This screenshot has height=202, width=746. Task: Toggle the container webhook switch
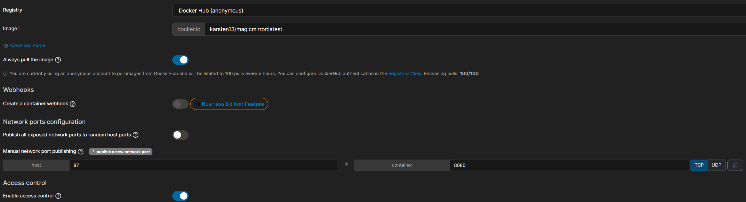[180, 104]
